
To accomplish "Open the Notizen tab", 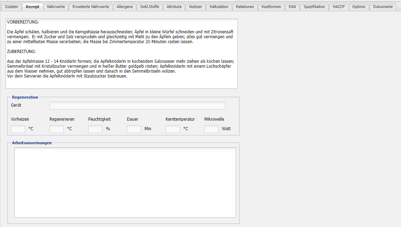I will coord(196,7).
